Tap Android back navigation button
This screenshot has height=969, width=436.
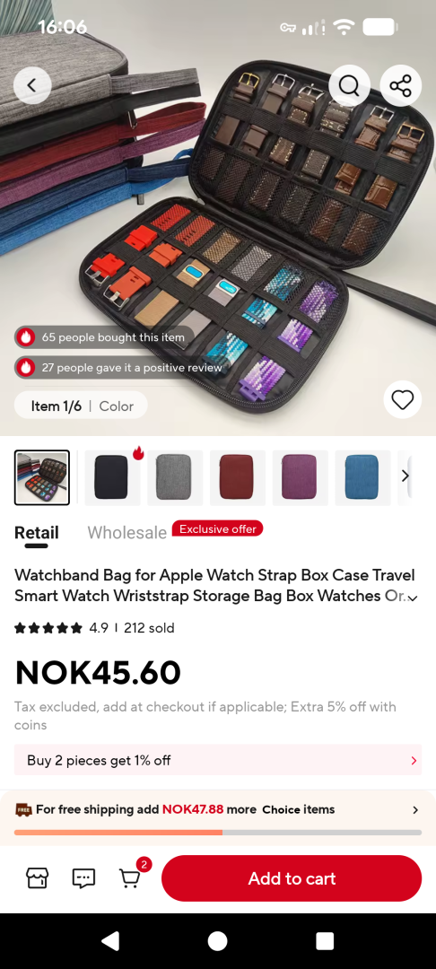[110, 940]
